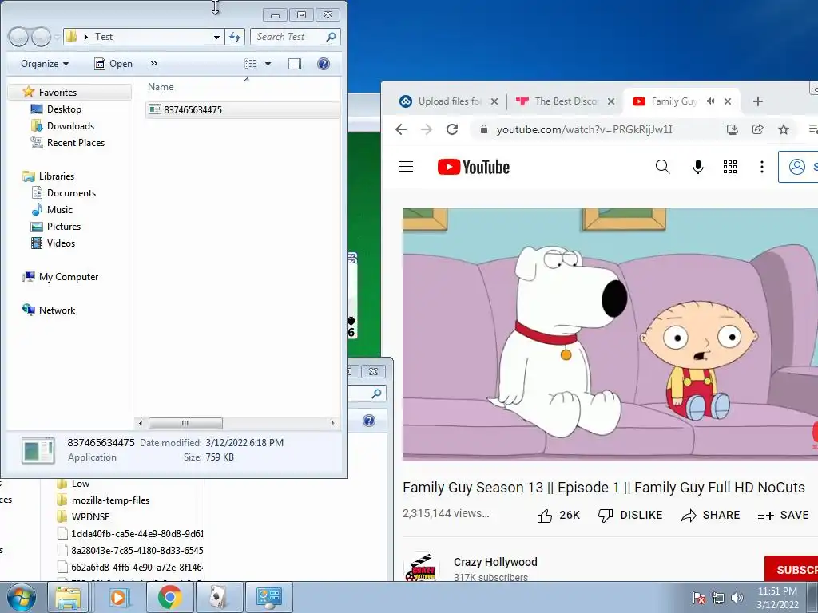Show more Explorer toolbar commands chevron
This screenshot has width=818, height=613.
154,64
